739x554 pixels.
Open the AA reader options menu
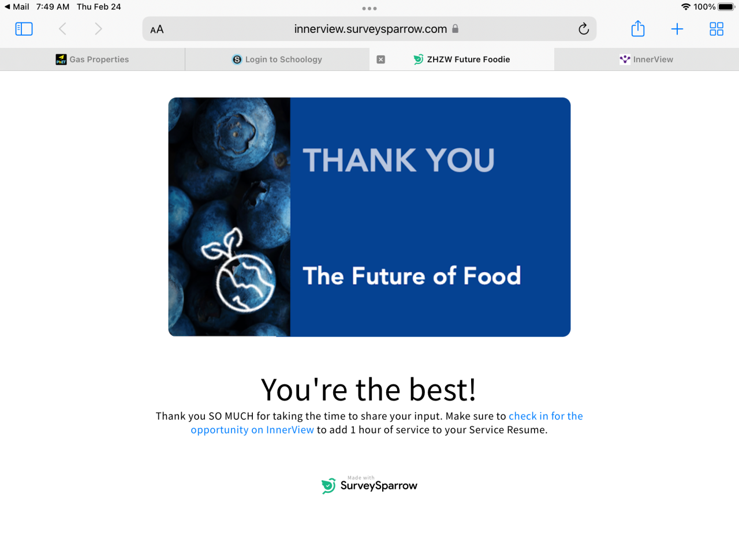157,29
